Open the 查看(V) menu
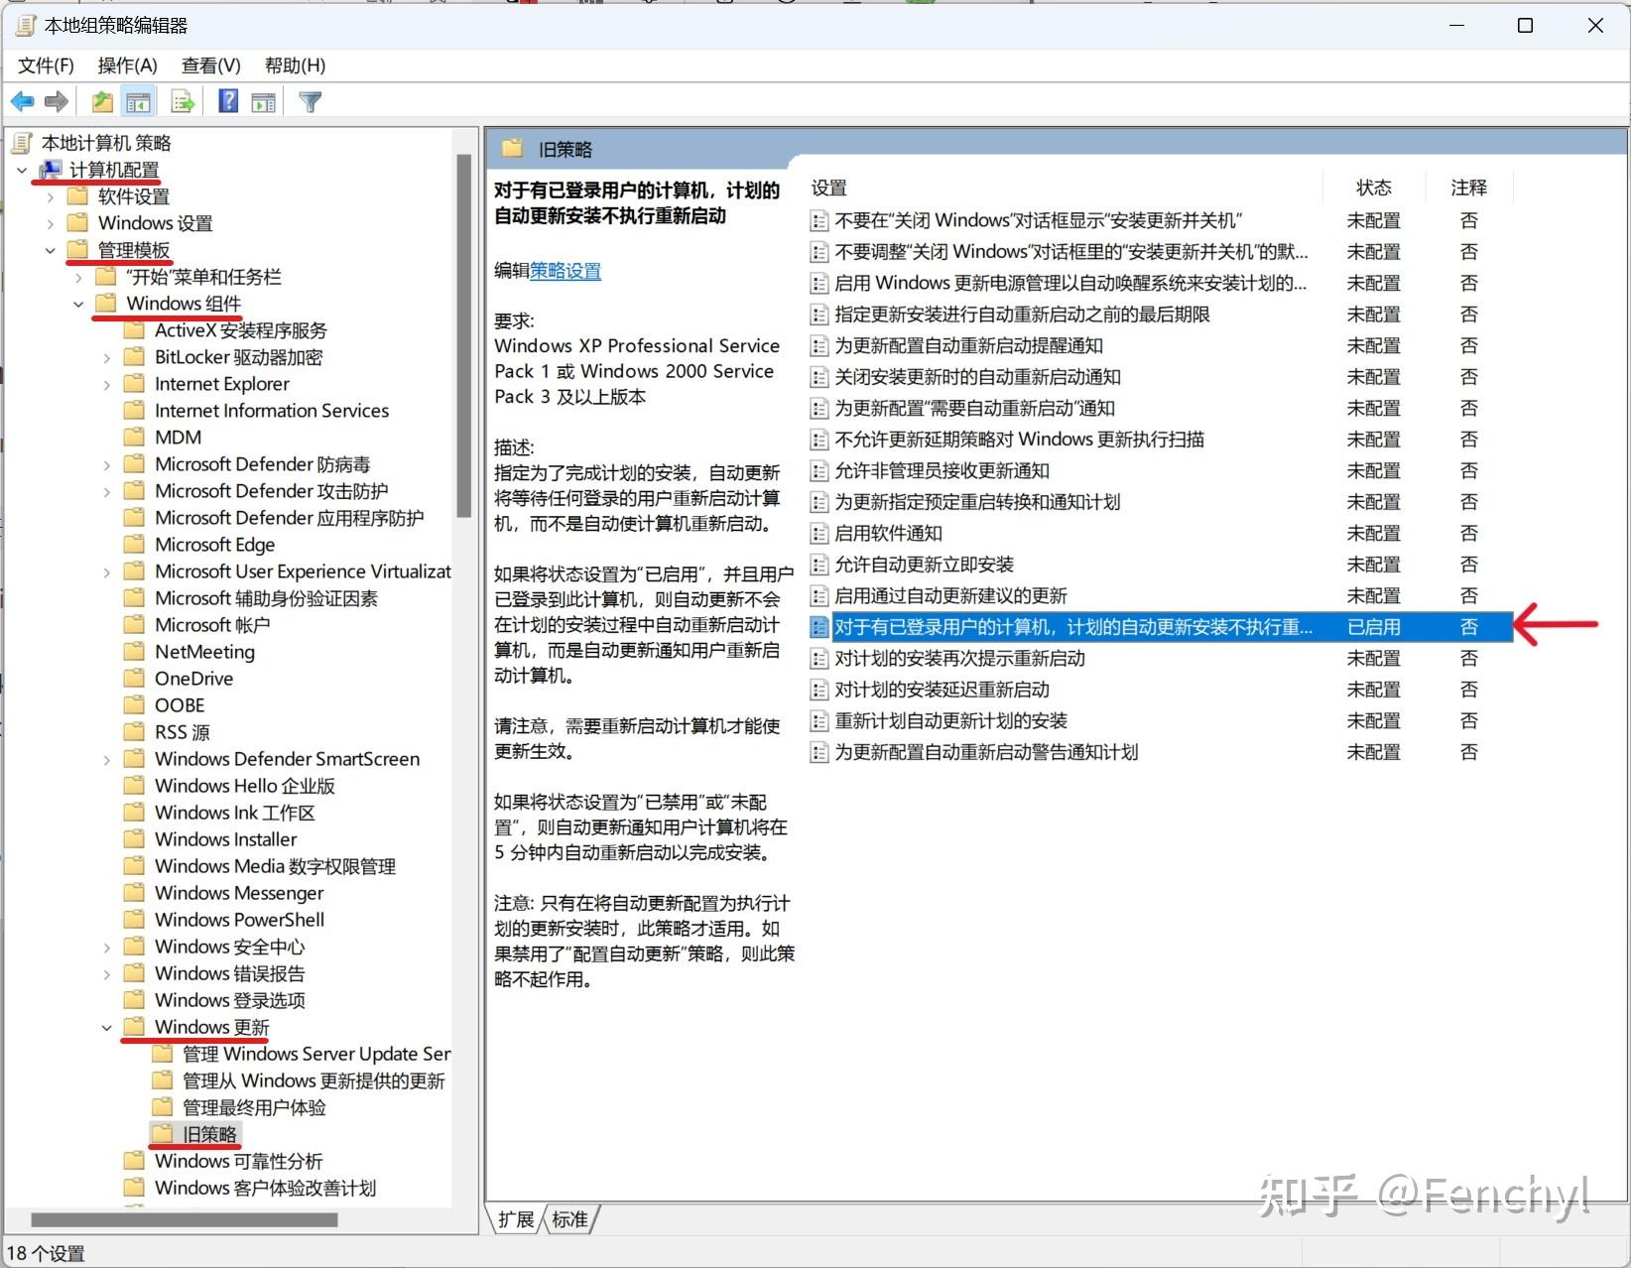Viewport: 1631px width, 1268px height. pos(210,65)
